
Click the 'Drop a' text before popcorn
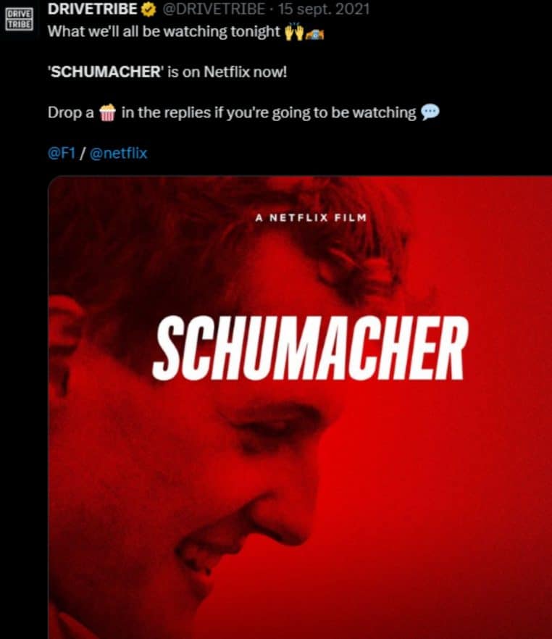[x=71, y=113]
